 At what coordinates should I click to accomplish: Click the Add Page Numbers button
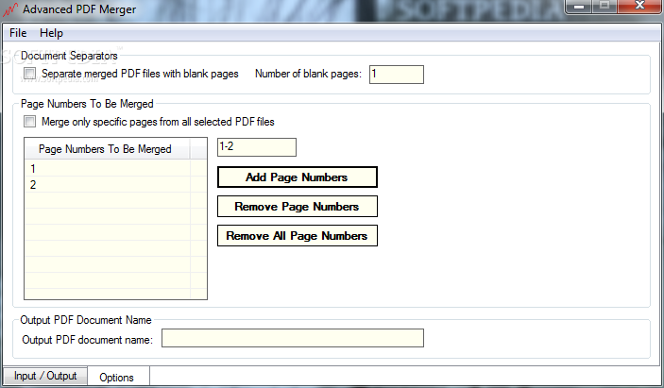297,177
